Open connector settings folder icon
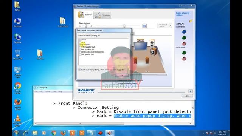Viewport: 242px width, 136px height. (191, 21)
